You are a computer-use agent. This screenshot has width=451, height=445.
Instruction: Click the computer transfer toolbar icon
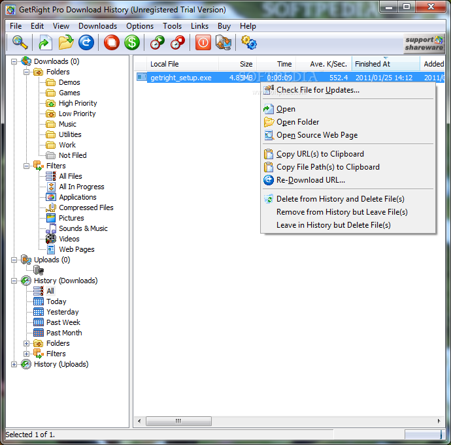[224, 42]
